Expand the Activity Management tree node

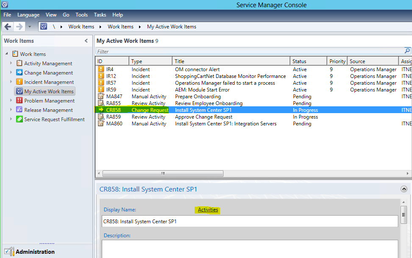coord(11,64)
